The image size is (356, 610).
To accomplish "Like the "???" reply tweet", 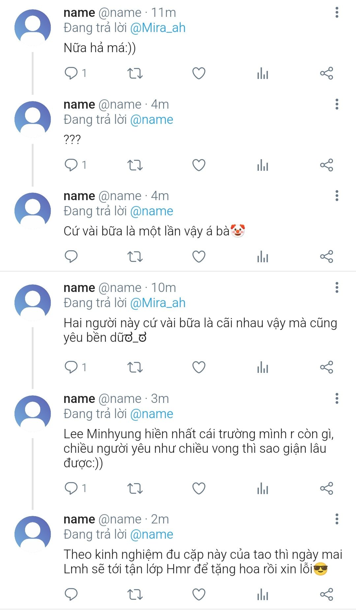I will [199, 165].
